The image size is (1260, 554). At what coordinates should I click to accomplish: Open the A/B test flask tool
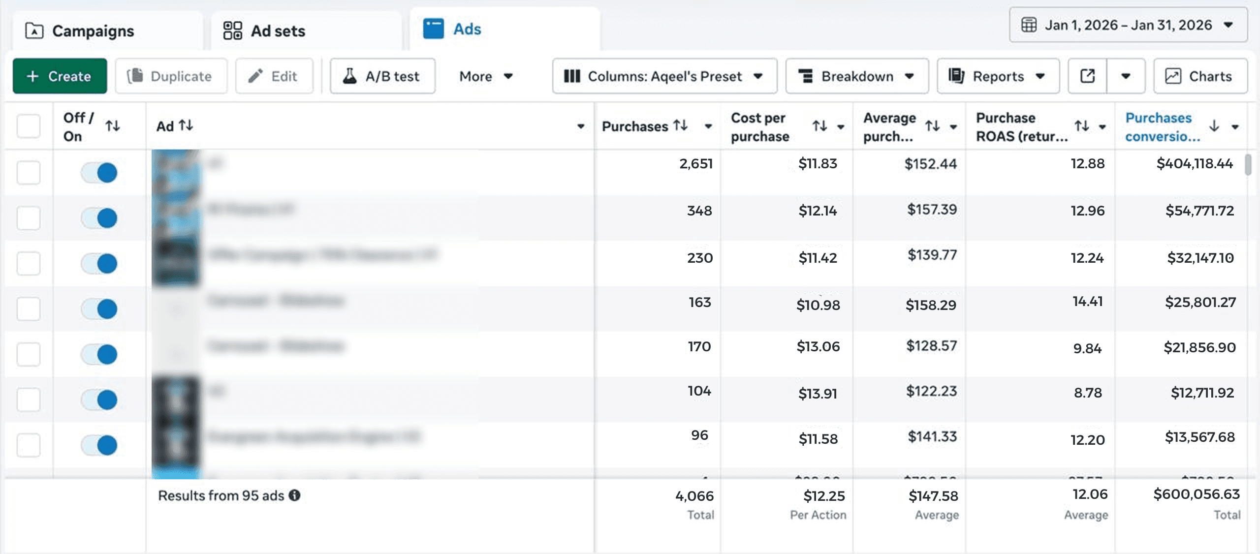coord(382,76)
